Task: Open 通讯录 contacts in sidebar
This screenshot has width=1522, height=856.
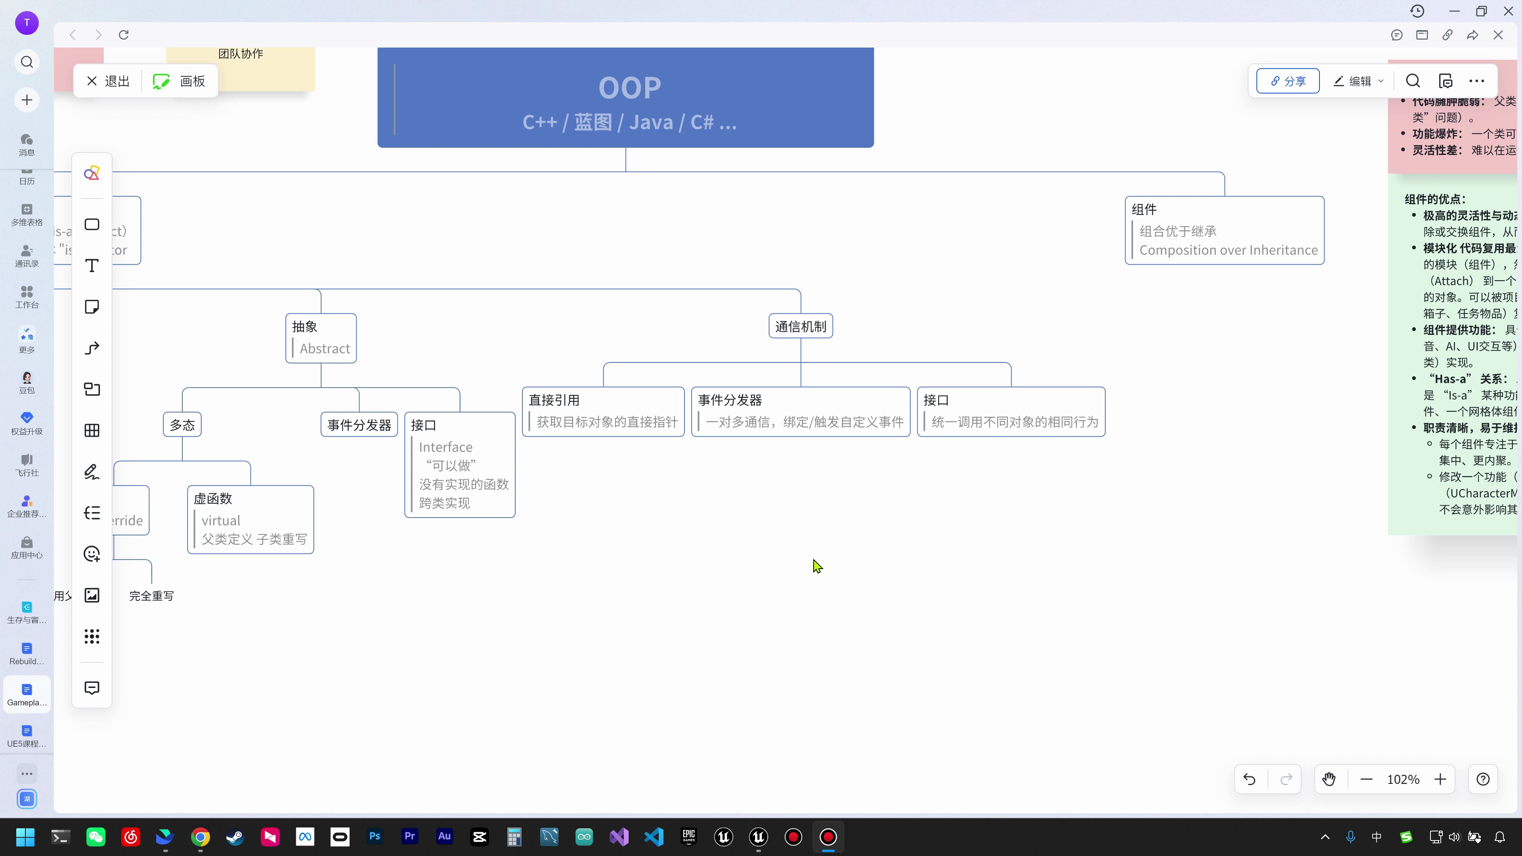Action: click(x=27, y=256)
